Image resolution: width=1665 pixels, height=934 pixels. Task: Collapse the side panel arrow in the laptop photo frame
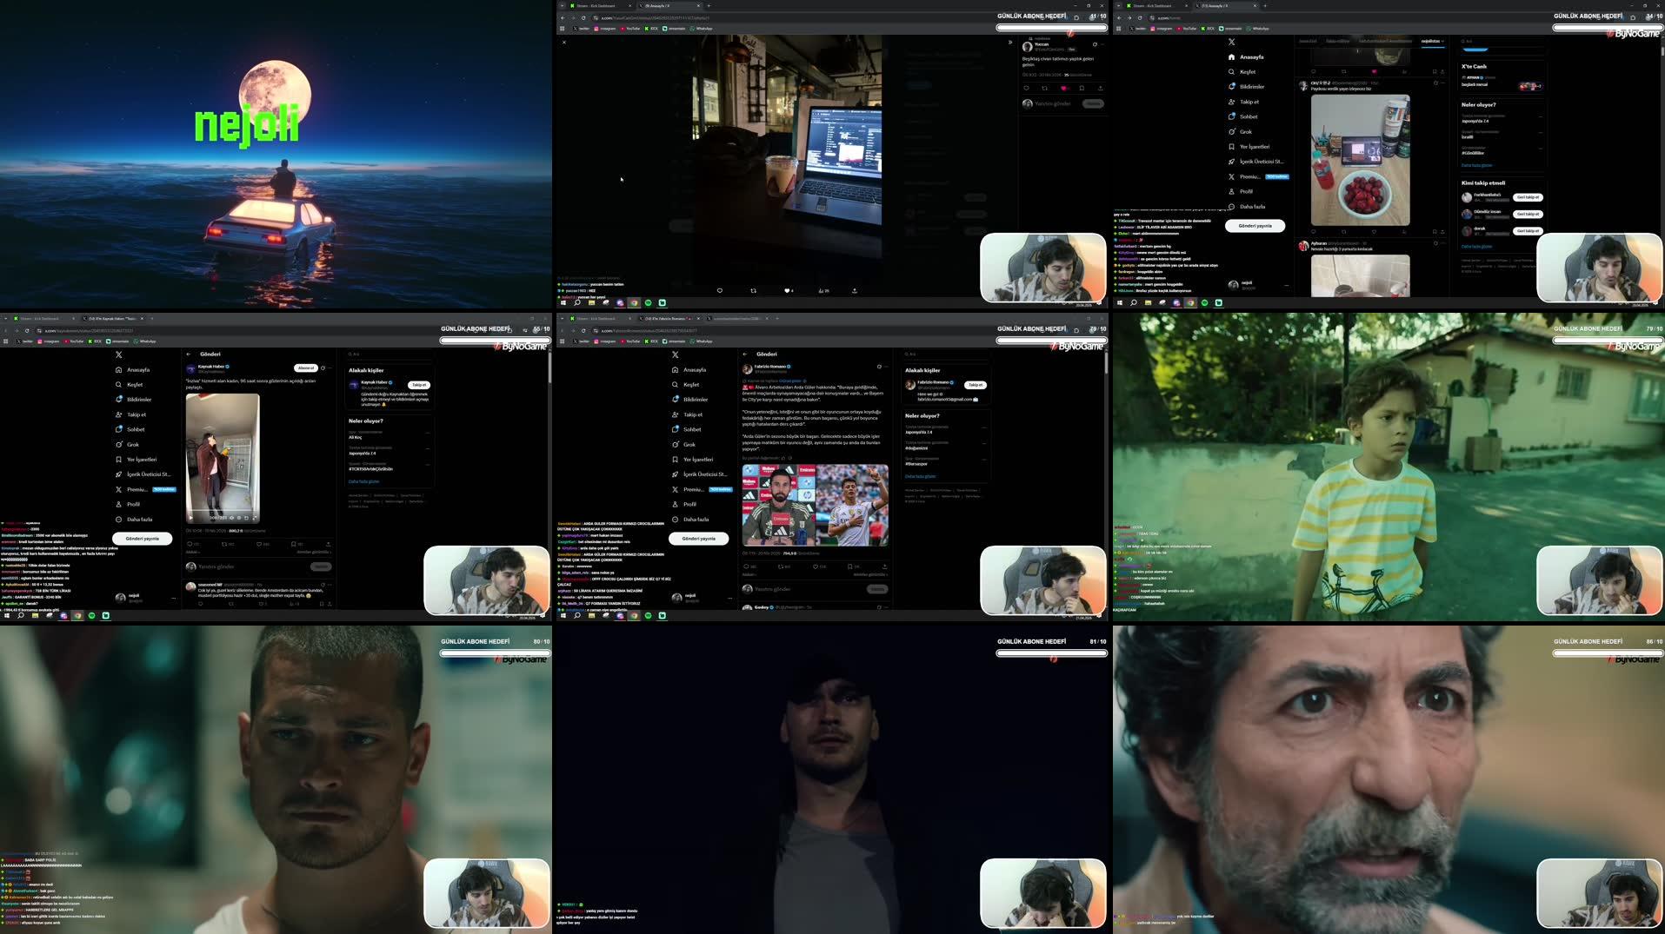point(1009,42)
